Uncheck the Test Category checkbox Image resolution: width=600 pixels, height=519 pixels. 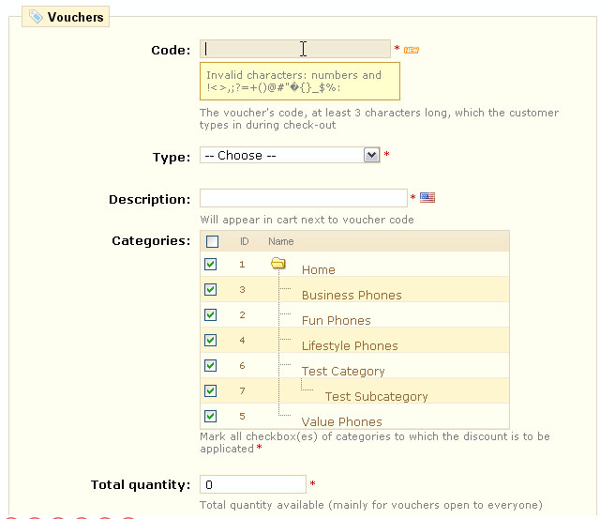(211, 366)
